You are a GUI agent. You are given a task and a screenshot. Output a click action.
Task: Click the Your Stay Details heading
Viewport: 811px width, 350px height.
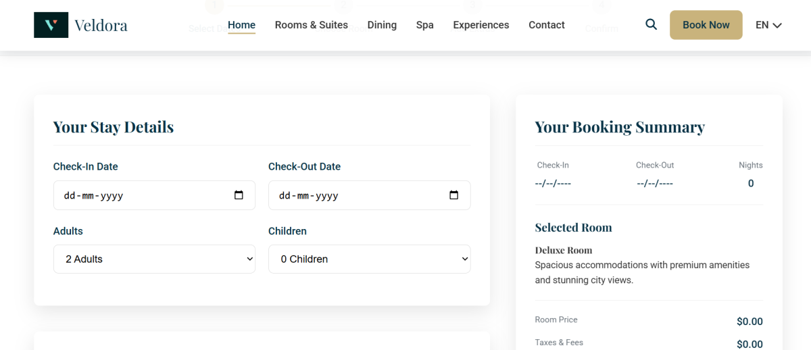[114, 127]
